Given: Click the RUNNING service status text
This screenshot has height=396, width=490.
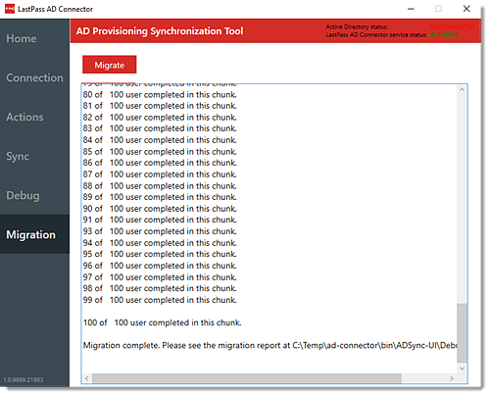Looking at the screenshot, I should (x=444, y=34).
